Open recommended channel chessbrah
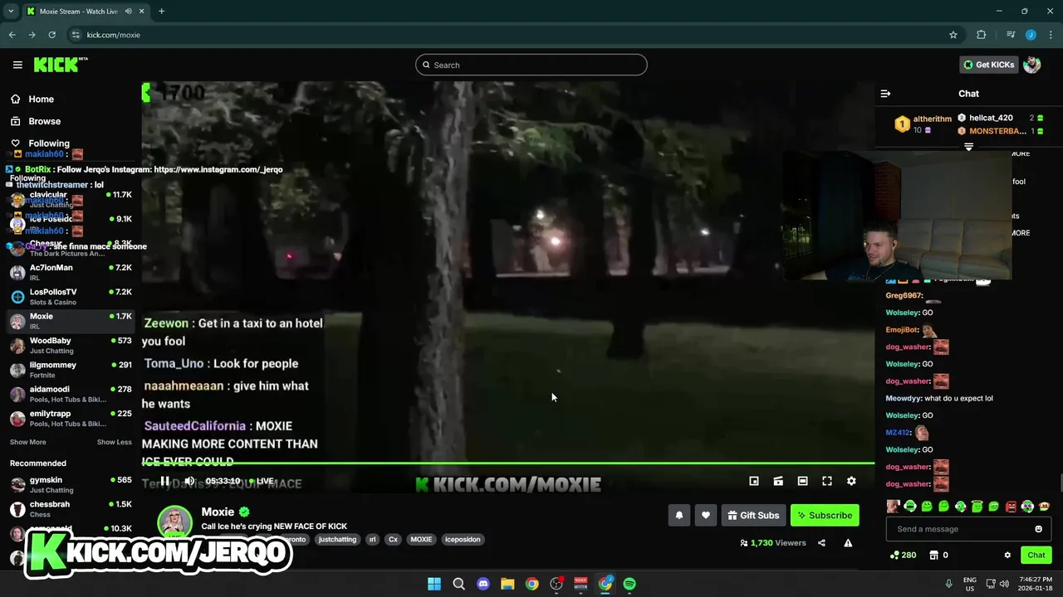 pos(70,508)
